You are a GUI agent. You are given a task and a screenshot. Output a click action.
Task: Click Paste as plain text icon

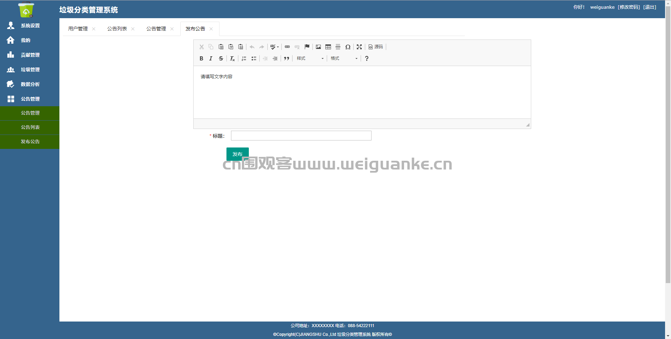tap(231, 47)
